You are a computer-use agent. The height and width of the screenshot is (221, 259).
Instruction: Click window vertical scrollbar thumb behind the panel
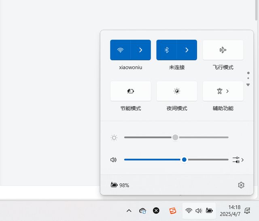coord(256,10)
